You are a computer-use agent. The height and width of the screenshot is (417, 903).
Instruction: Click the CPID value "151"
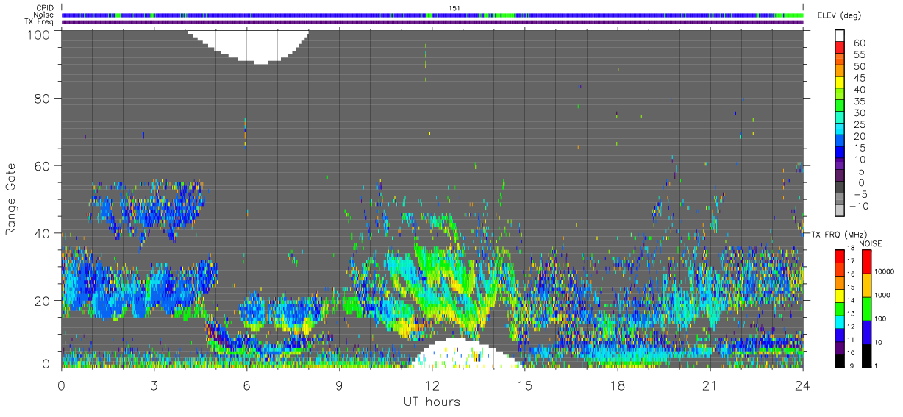click(x=453, y=7)
